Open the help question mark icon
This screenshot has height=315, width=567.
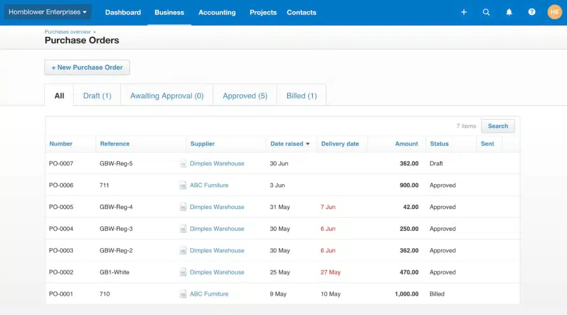(x=532, y=12)
